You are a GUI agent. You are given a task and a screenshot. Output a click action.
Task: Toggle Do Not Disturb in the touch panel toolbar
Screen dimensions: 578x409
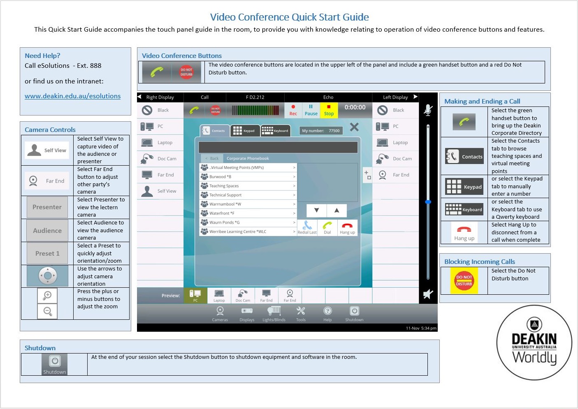tap(216, 110)
